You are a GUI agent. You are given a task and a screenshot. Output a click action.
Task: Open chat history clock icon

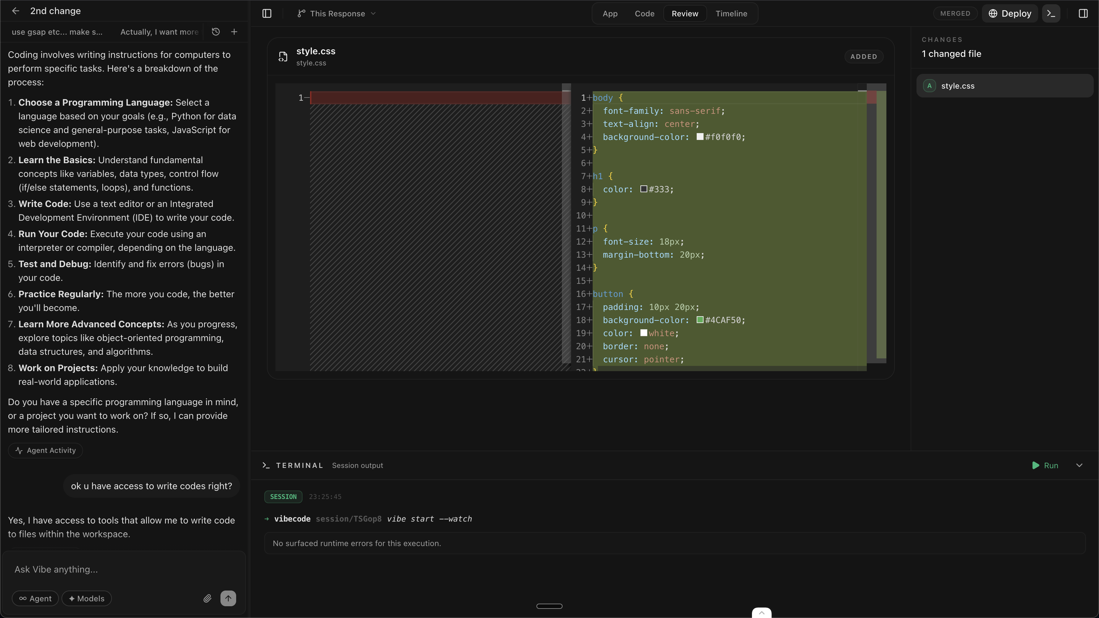[x=216, y=32]
